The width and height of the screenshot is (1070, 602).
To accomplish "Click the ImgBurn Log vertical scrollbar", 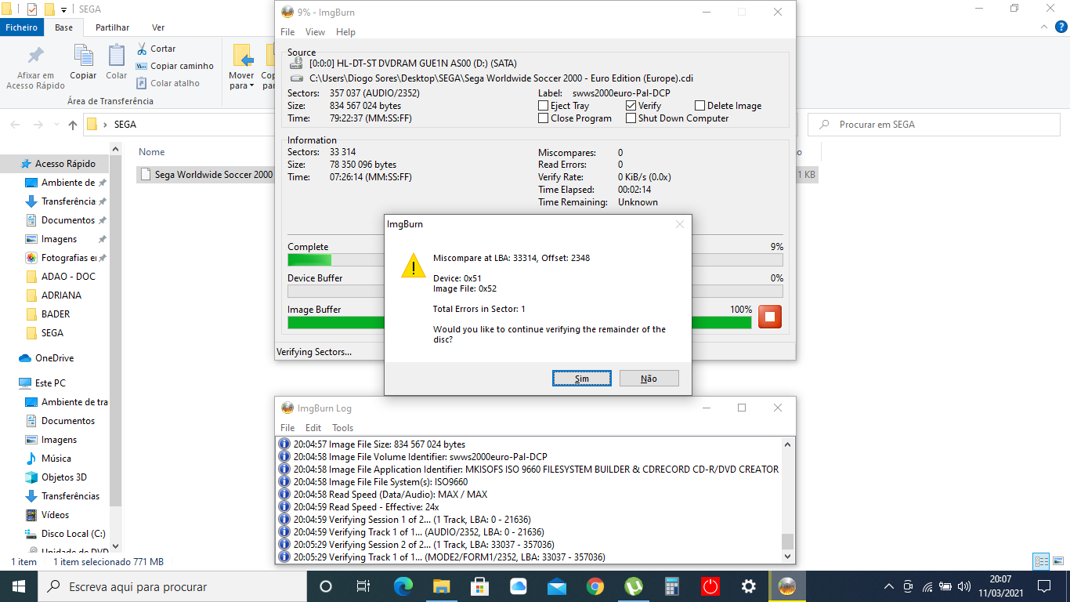I will 788,499.
